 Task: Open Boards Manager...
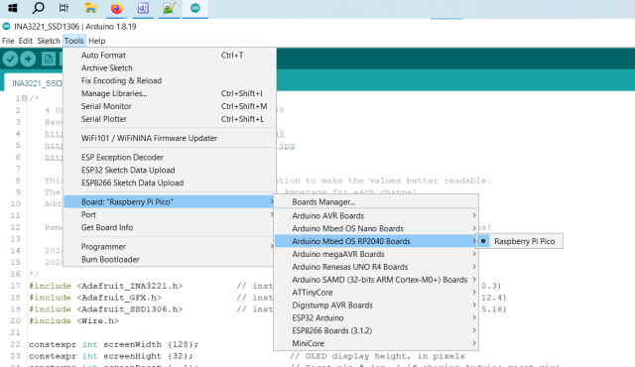pos(376,202)
